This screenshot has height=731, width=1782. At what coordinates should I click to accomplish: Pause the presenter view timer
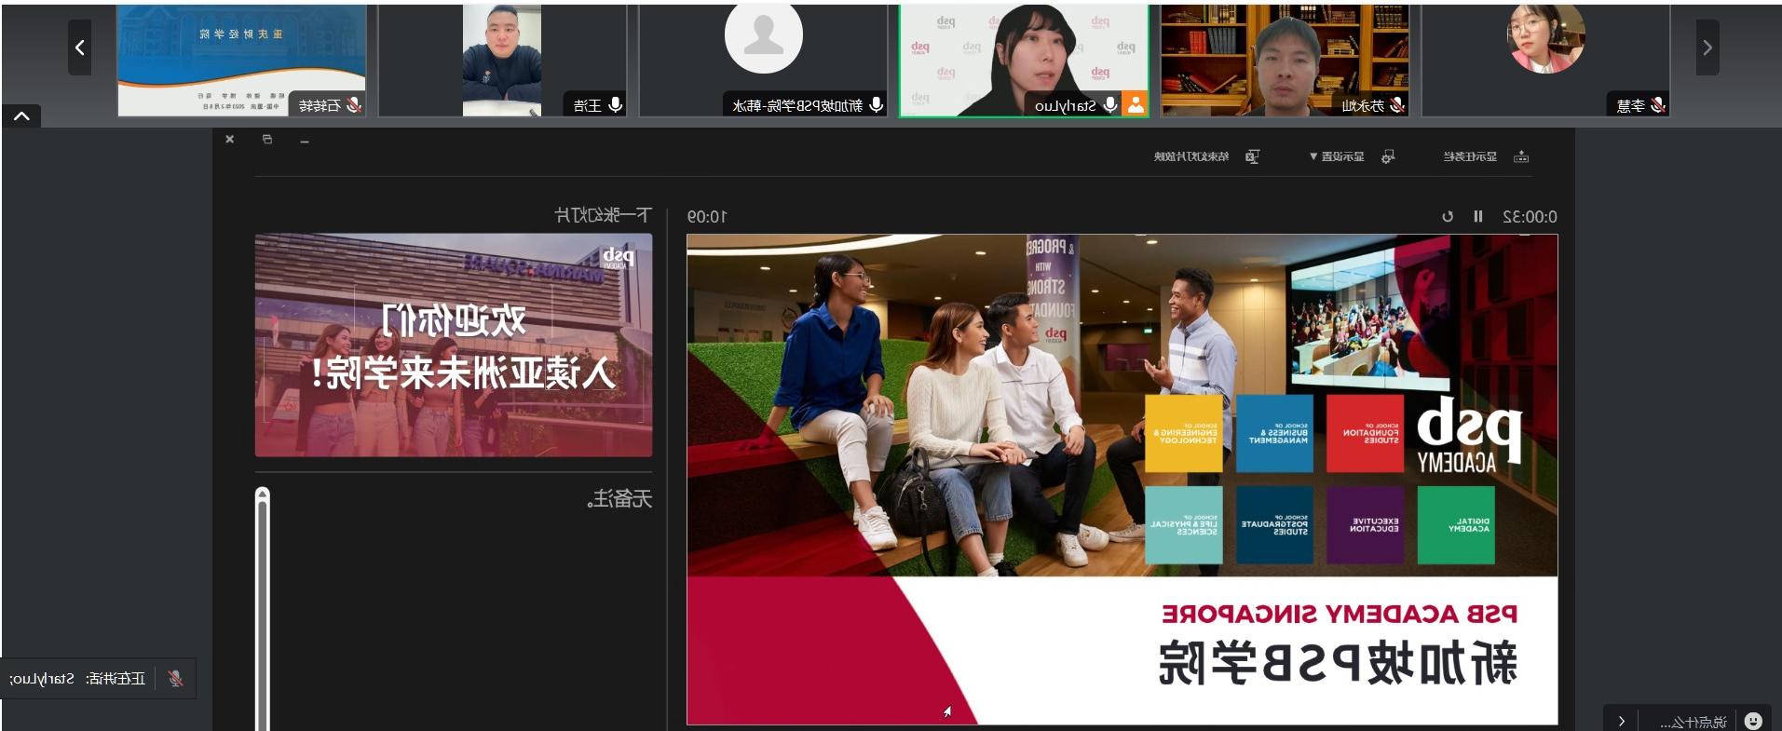point(1477,216)
